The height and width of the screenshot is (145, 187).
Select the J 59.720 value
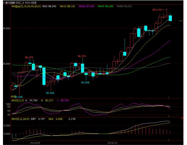click(x=63, y=100)
